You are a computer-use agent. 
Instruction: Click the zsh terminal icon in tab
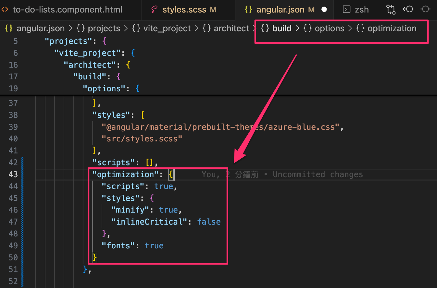(x=347, y=9)
